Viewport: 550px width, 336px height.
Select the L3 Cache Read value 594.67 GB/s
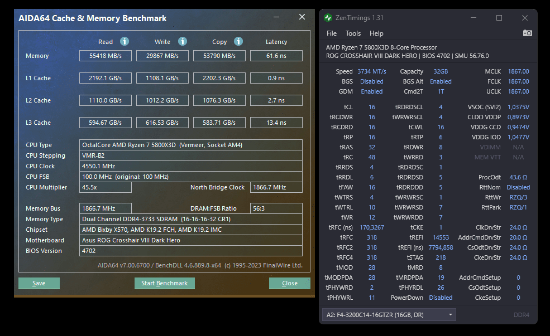click(106, 123)
